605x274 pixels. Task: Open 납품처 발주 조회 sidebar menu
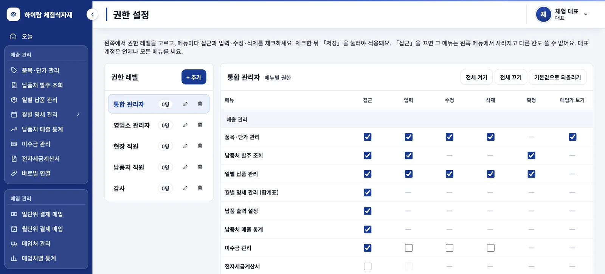46,85
